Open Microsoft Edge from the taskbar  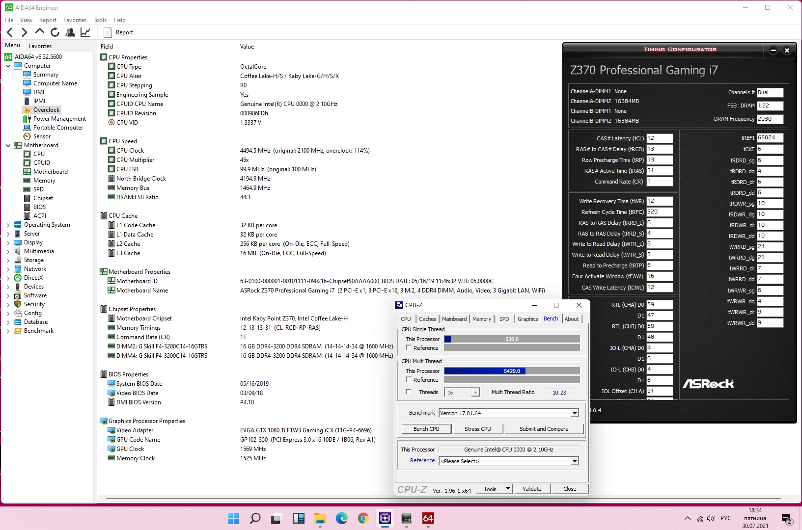342,518
